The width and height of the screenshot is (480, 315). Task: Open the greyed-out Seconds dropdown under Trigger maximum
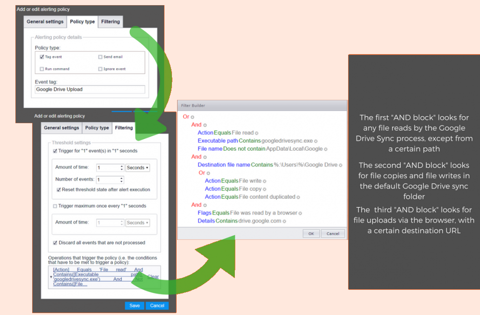pos(138,223)
